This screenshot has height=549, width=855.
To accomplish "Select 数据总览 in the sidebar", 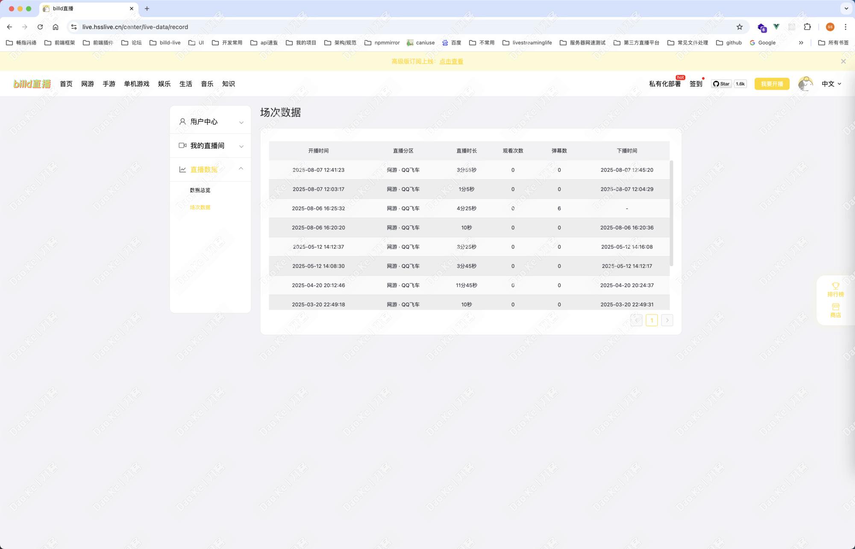I will [x=200, y=190].
